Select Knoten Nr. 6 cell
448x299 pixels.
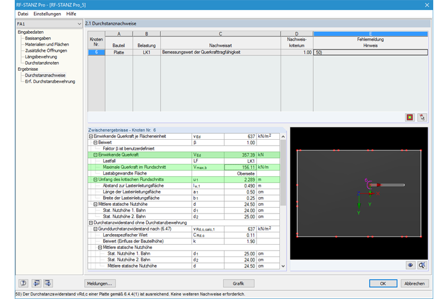click(x=96, y=52)
